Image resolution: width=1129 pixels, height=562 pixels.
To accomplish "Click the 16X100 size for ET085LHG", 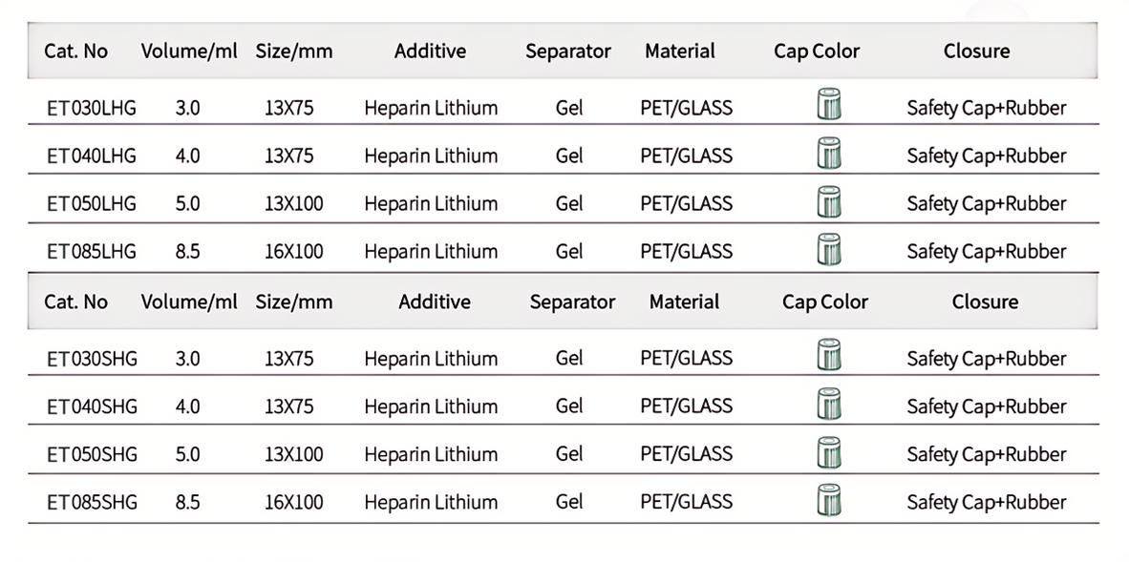I will pyautogui.click(x=294, y=251).
